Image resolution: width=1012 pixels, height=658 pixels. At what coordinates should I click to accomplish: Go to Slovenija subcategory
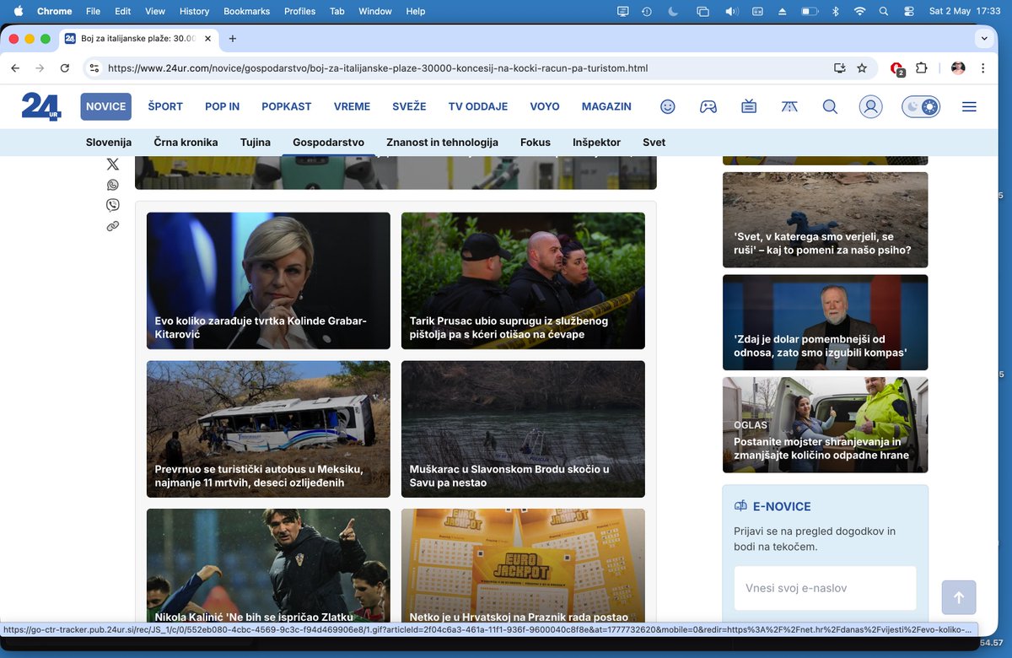109,142
